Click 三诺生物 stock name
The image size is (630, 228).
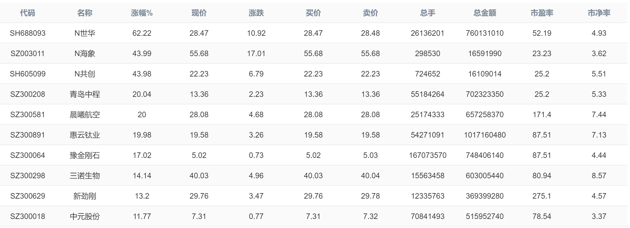[x=85, y=176]
